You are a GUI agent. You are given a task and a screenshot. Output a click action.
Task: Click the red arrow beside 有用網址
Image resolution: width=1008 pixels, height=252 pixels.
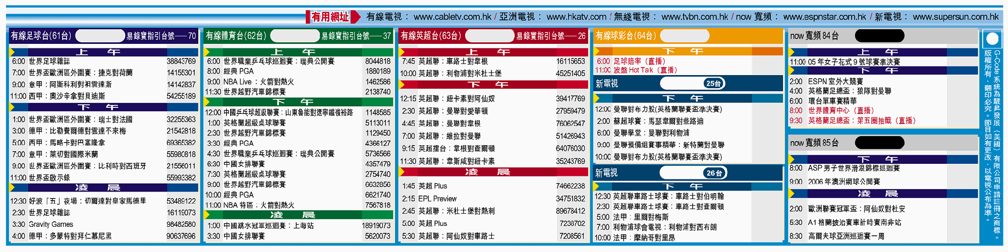click(x=356, y=17)
